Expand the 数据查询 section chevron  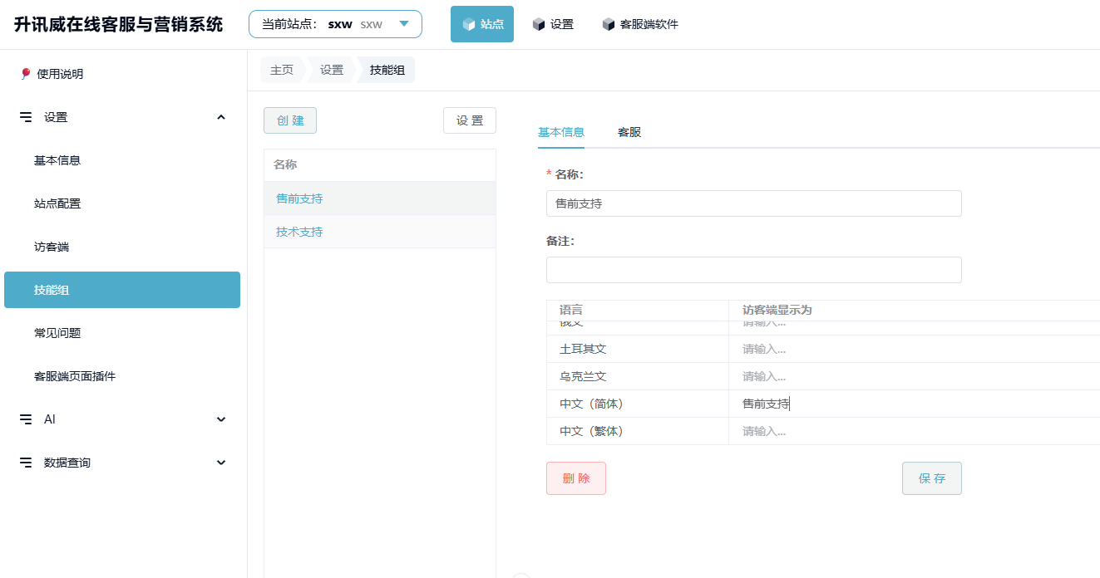click(221, 463)
